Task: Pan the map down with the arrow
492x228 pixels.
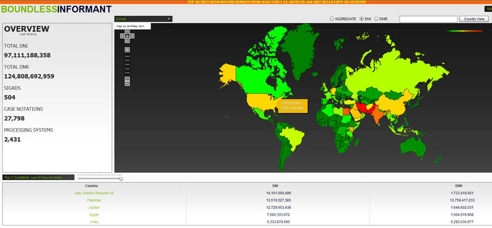Action: 127,40
